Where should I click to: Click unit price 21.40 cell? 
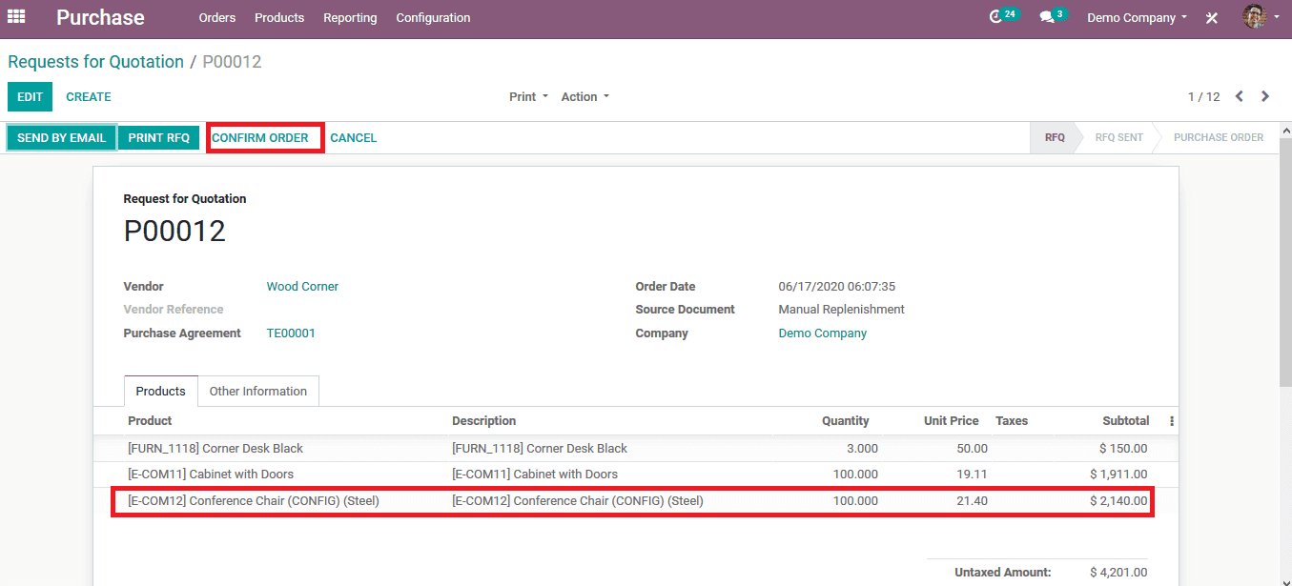coord(972,501)
